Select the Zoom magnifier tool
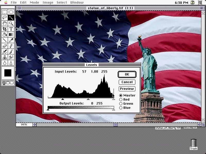Image resolution: width=206 pixels, height=154 pixels. [11, 23]
